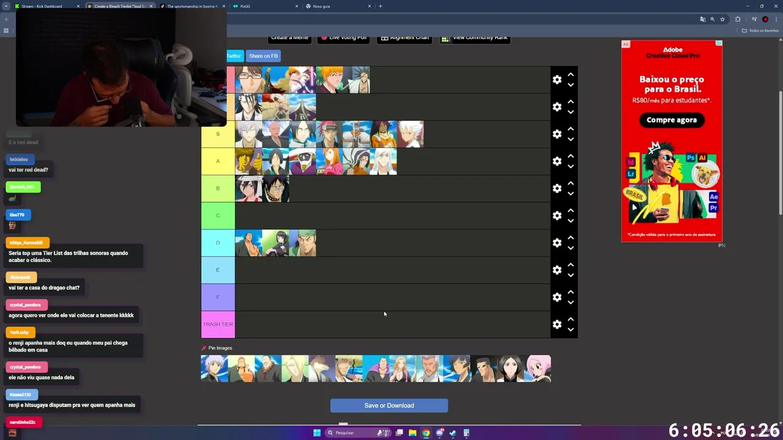This screenshot has height=440, width=783.
Task: Open Steam from the taskbar
Action: point(453,433)
